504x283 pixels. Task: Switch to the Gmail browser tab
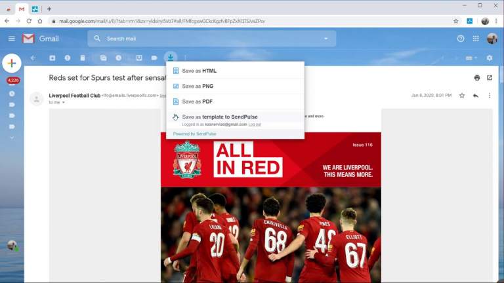pos(22,9)
